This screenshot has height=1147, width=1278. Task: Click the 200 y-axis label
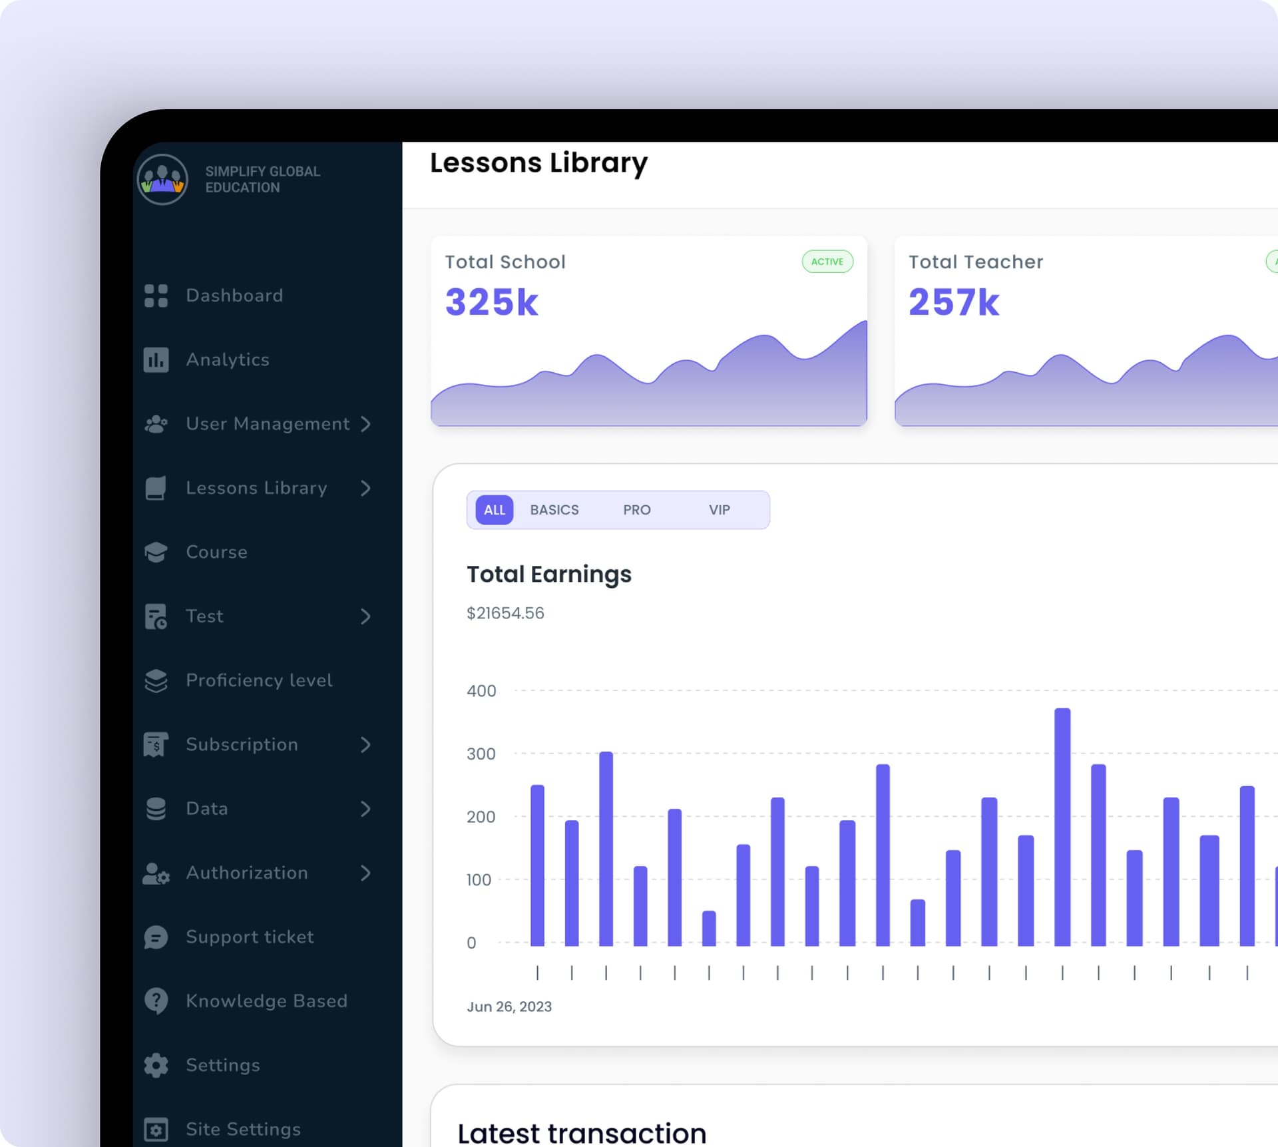[x=481, y=817]
